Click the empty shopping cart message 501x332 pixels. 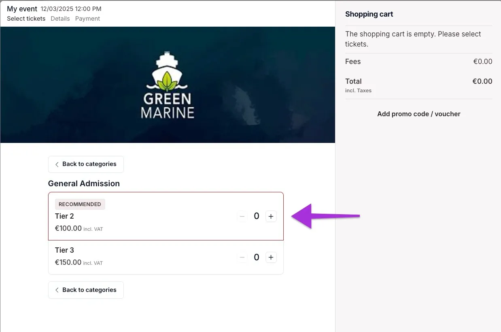pos(413,39)
